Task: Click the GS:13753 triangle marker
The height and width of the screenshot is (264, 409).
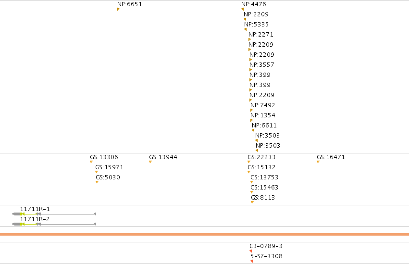Action: pos(252,182)
